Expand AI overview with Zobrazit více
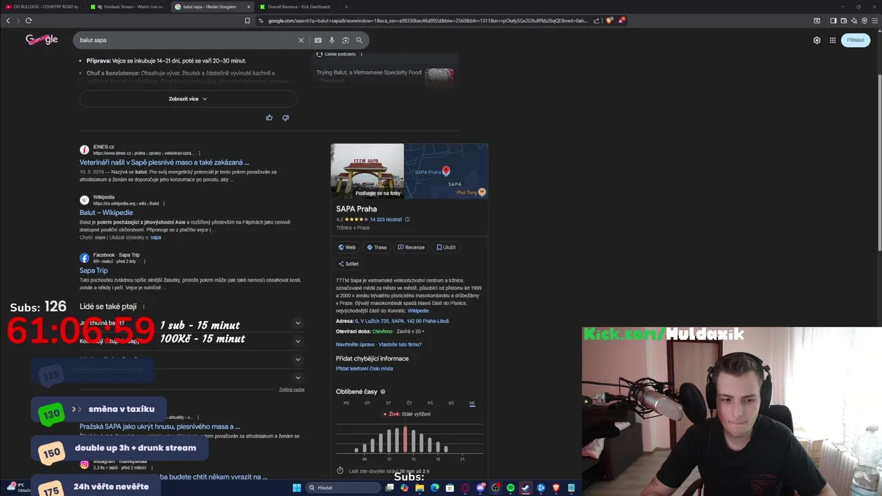The image size is (882, 496). point(188,99)
